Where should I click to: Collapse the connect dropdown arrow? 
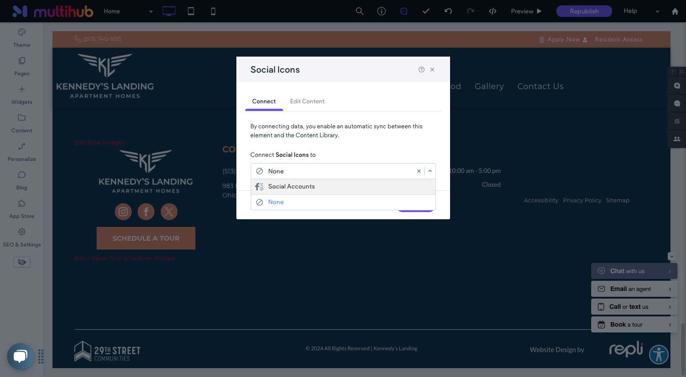tap(430, 171)
